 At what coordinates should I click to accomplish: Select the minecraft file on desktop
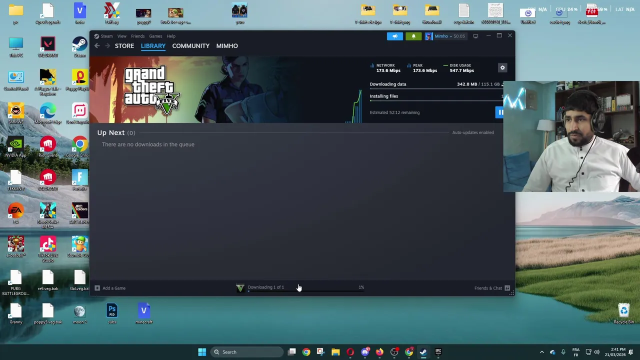[143, 313]
